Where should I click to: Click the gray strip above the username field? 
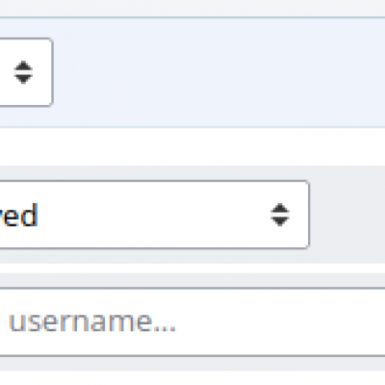coord(192,280)
